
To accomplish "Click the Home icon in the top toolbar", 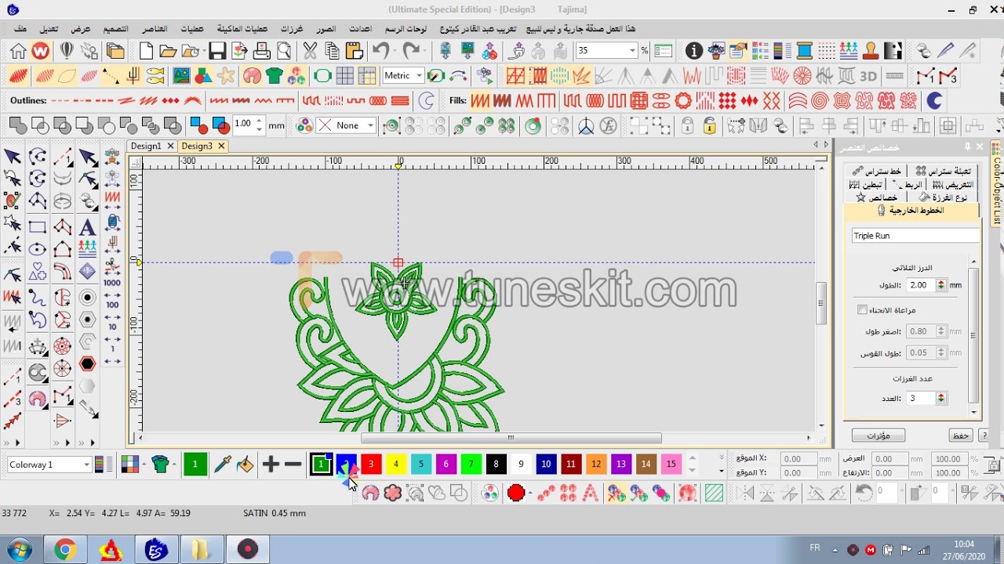I will (18, 52).
